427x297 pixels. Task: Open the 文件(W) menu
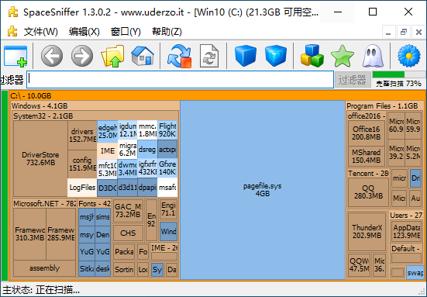pyautogui.click(x=40, y=32)
